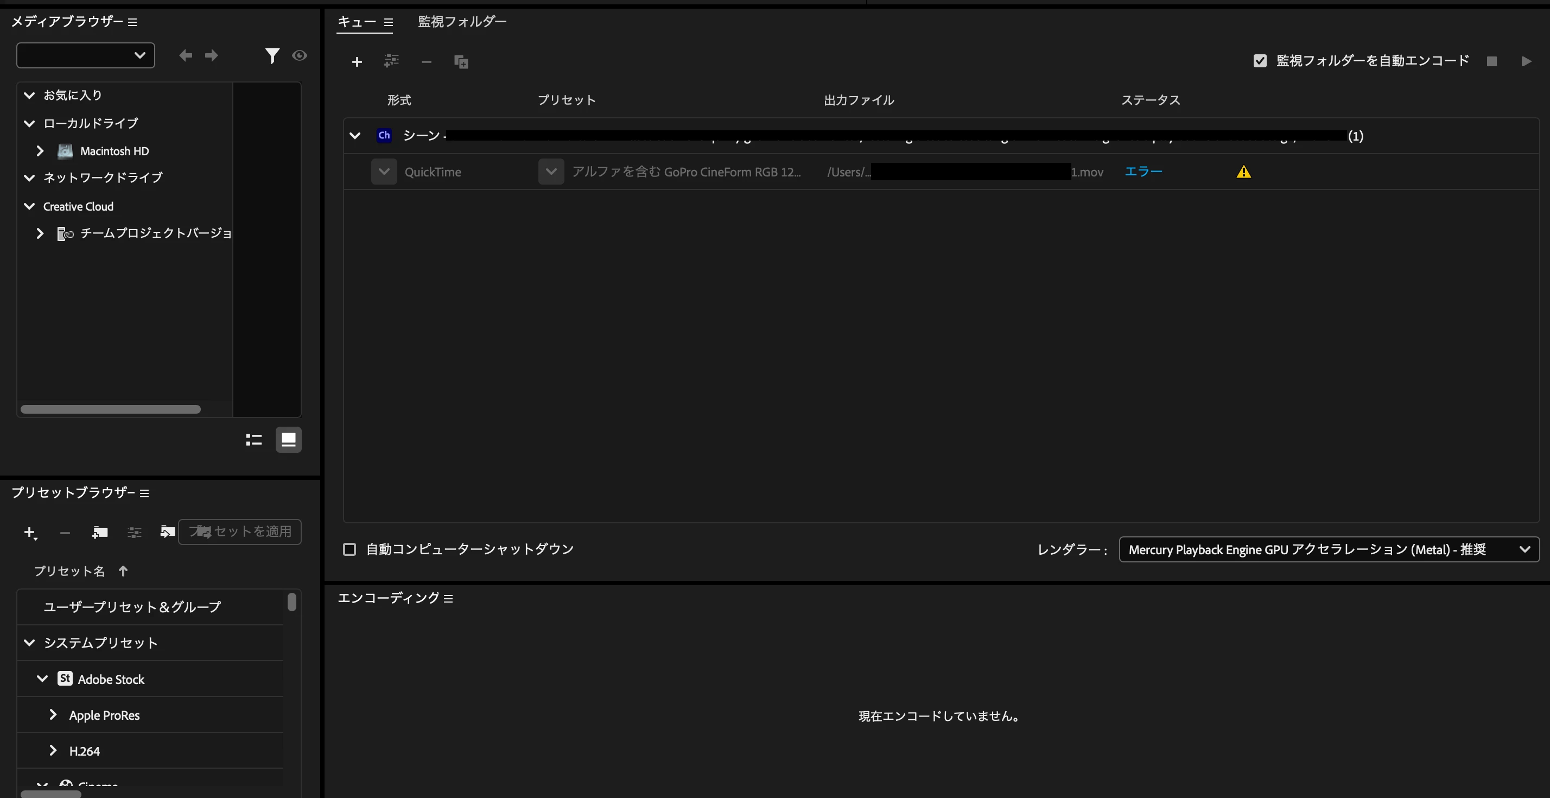Click the yellow warning icon on error row

[1243, 172]
